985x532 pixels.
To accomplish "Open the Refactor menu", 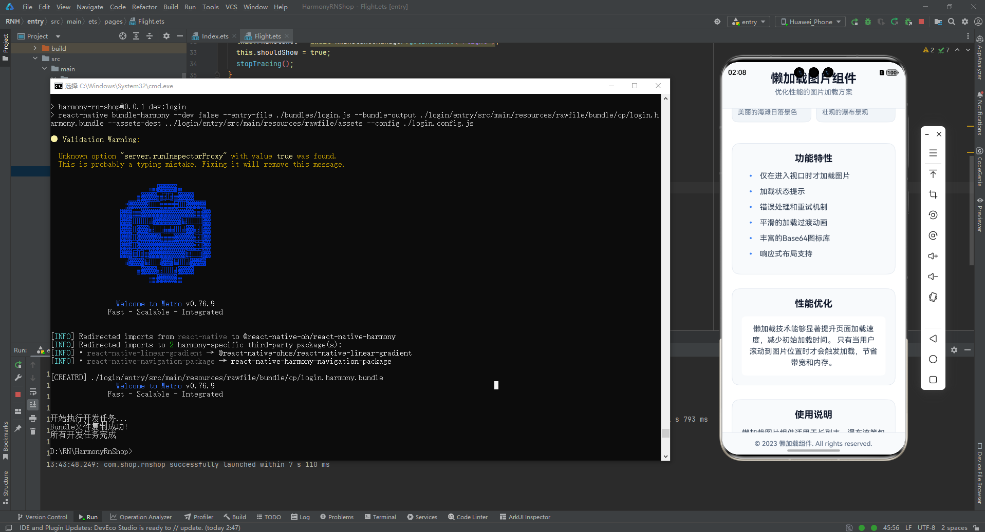I will coord(144,7).
